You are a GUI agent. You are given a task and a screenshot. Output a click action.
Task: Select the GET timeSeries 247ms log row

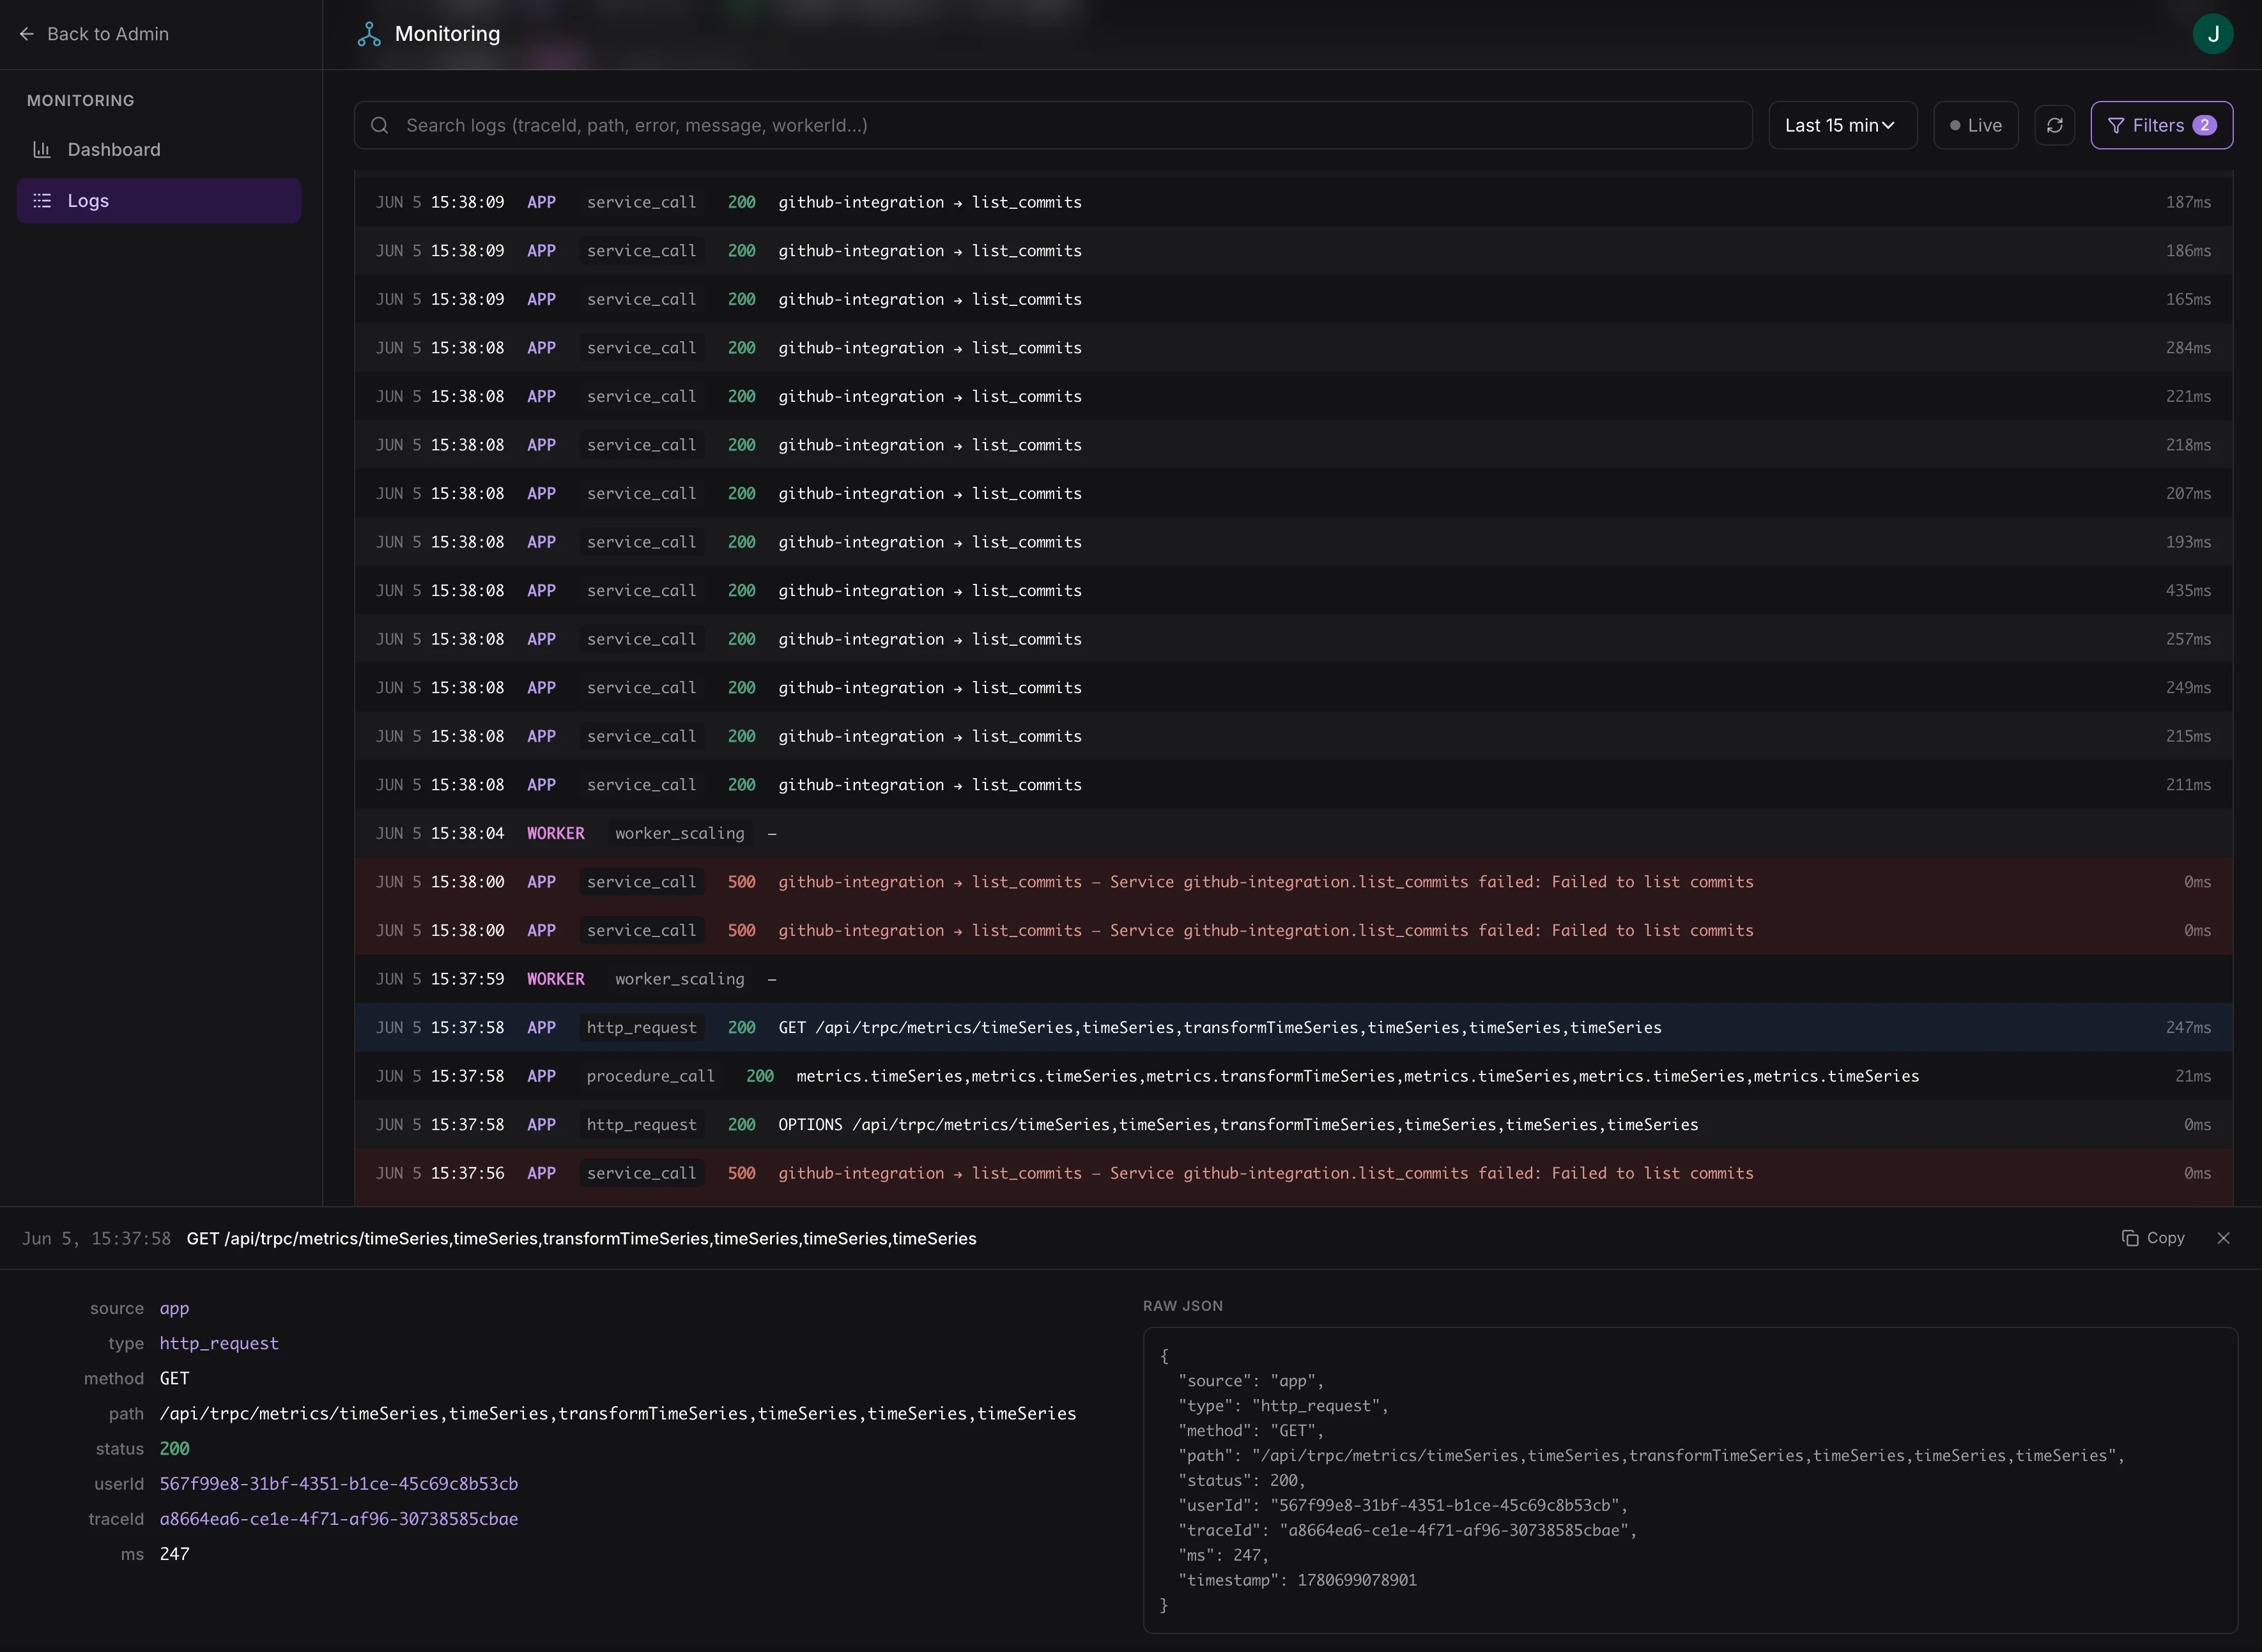click(1293, 1027)
